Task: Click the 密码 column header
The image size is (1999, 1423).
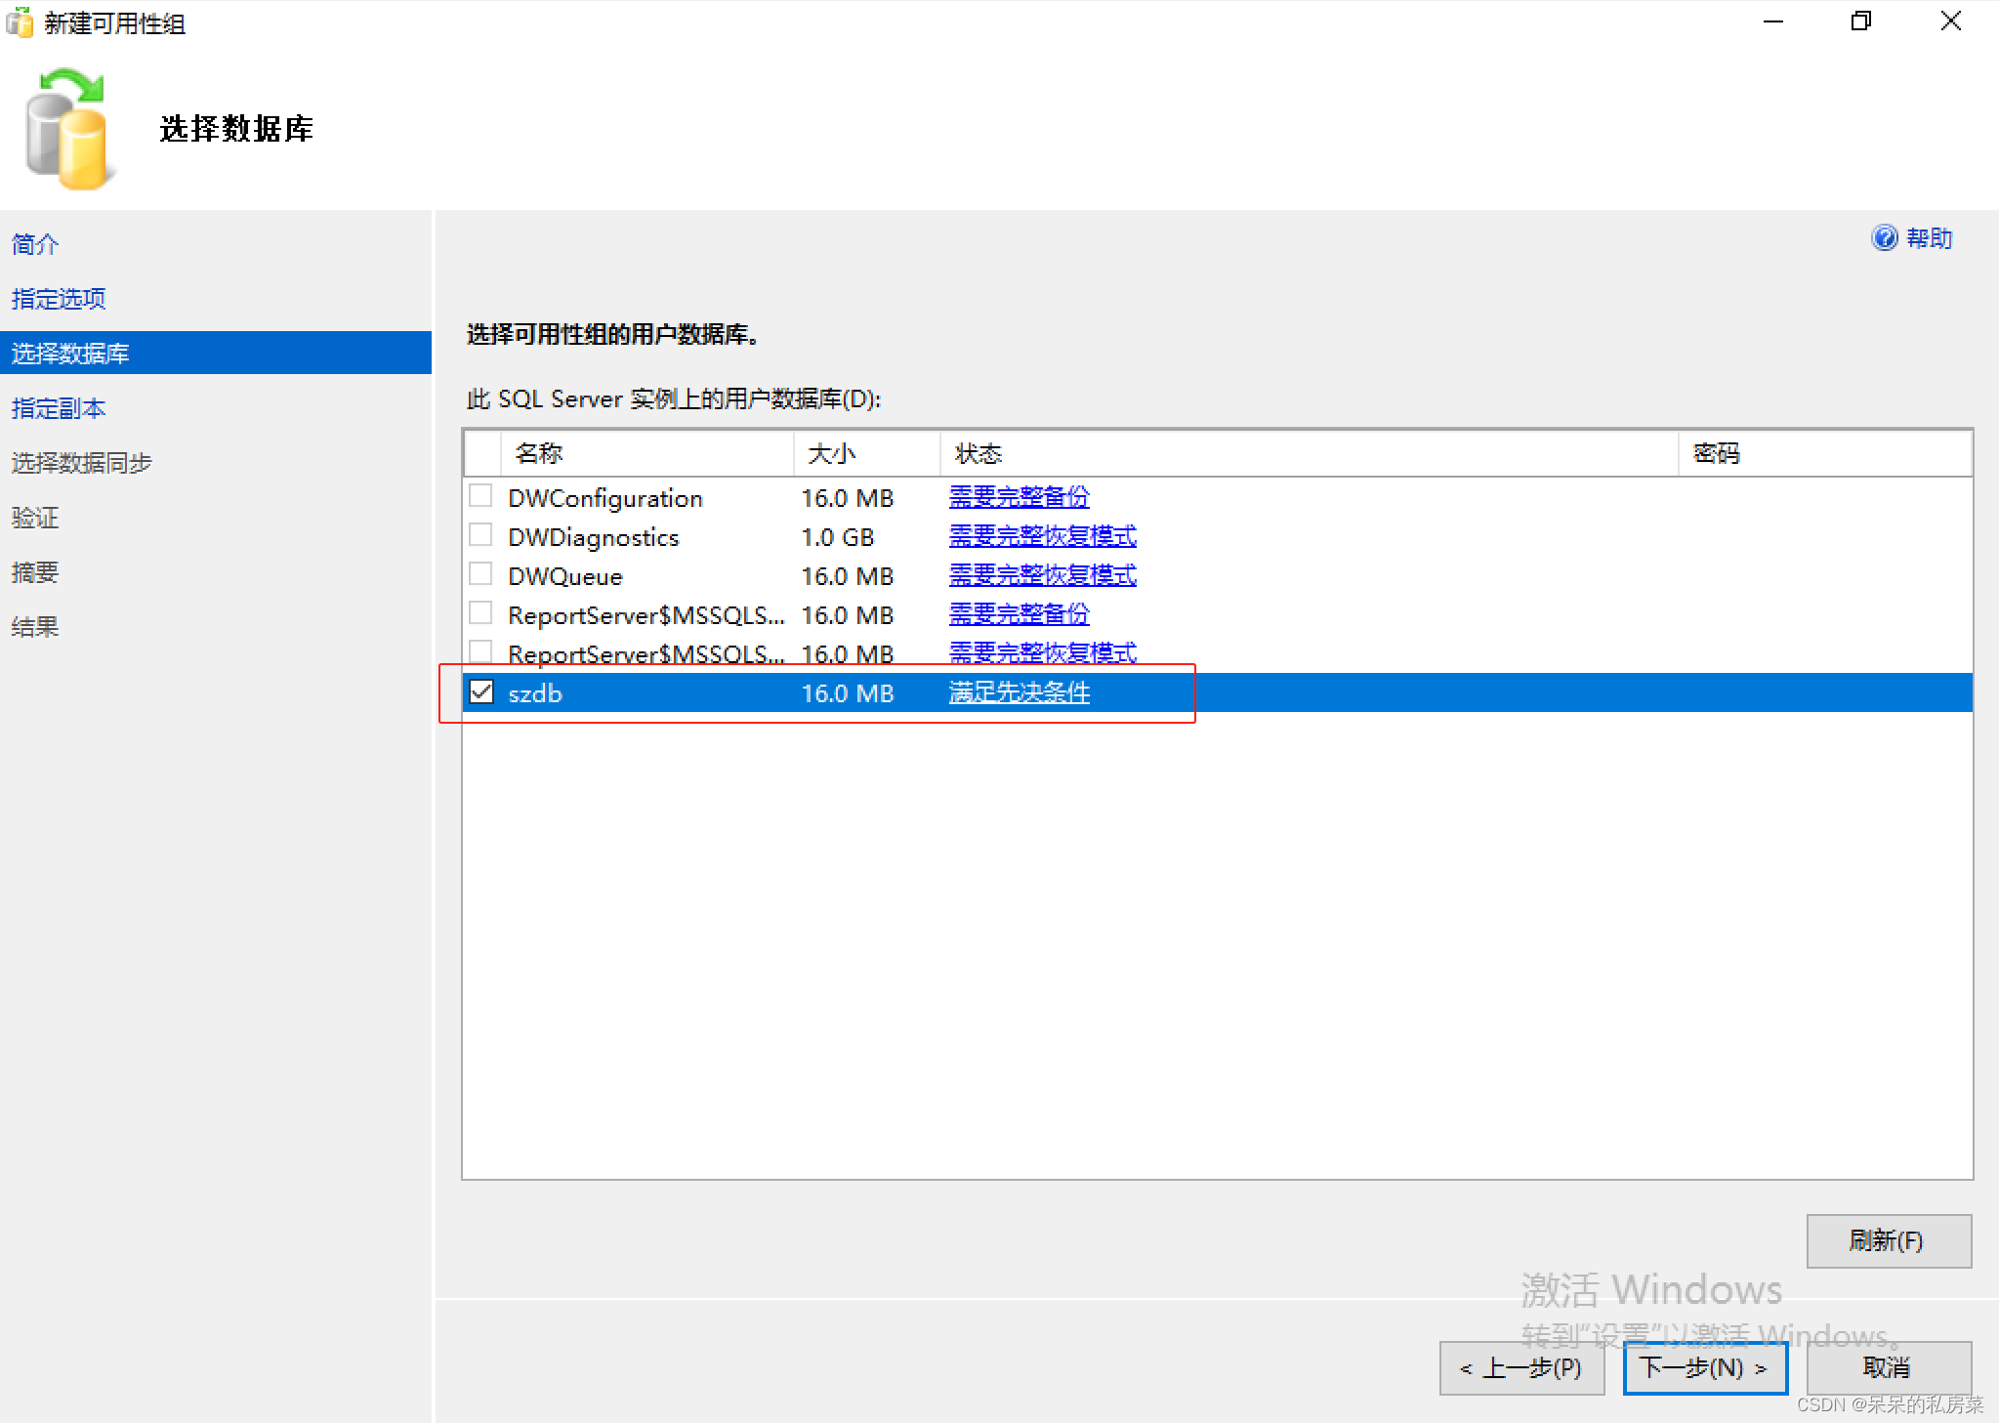Action: tap(1825, 453)
